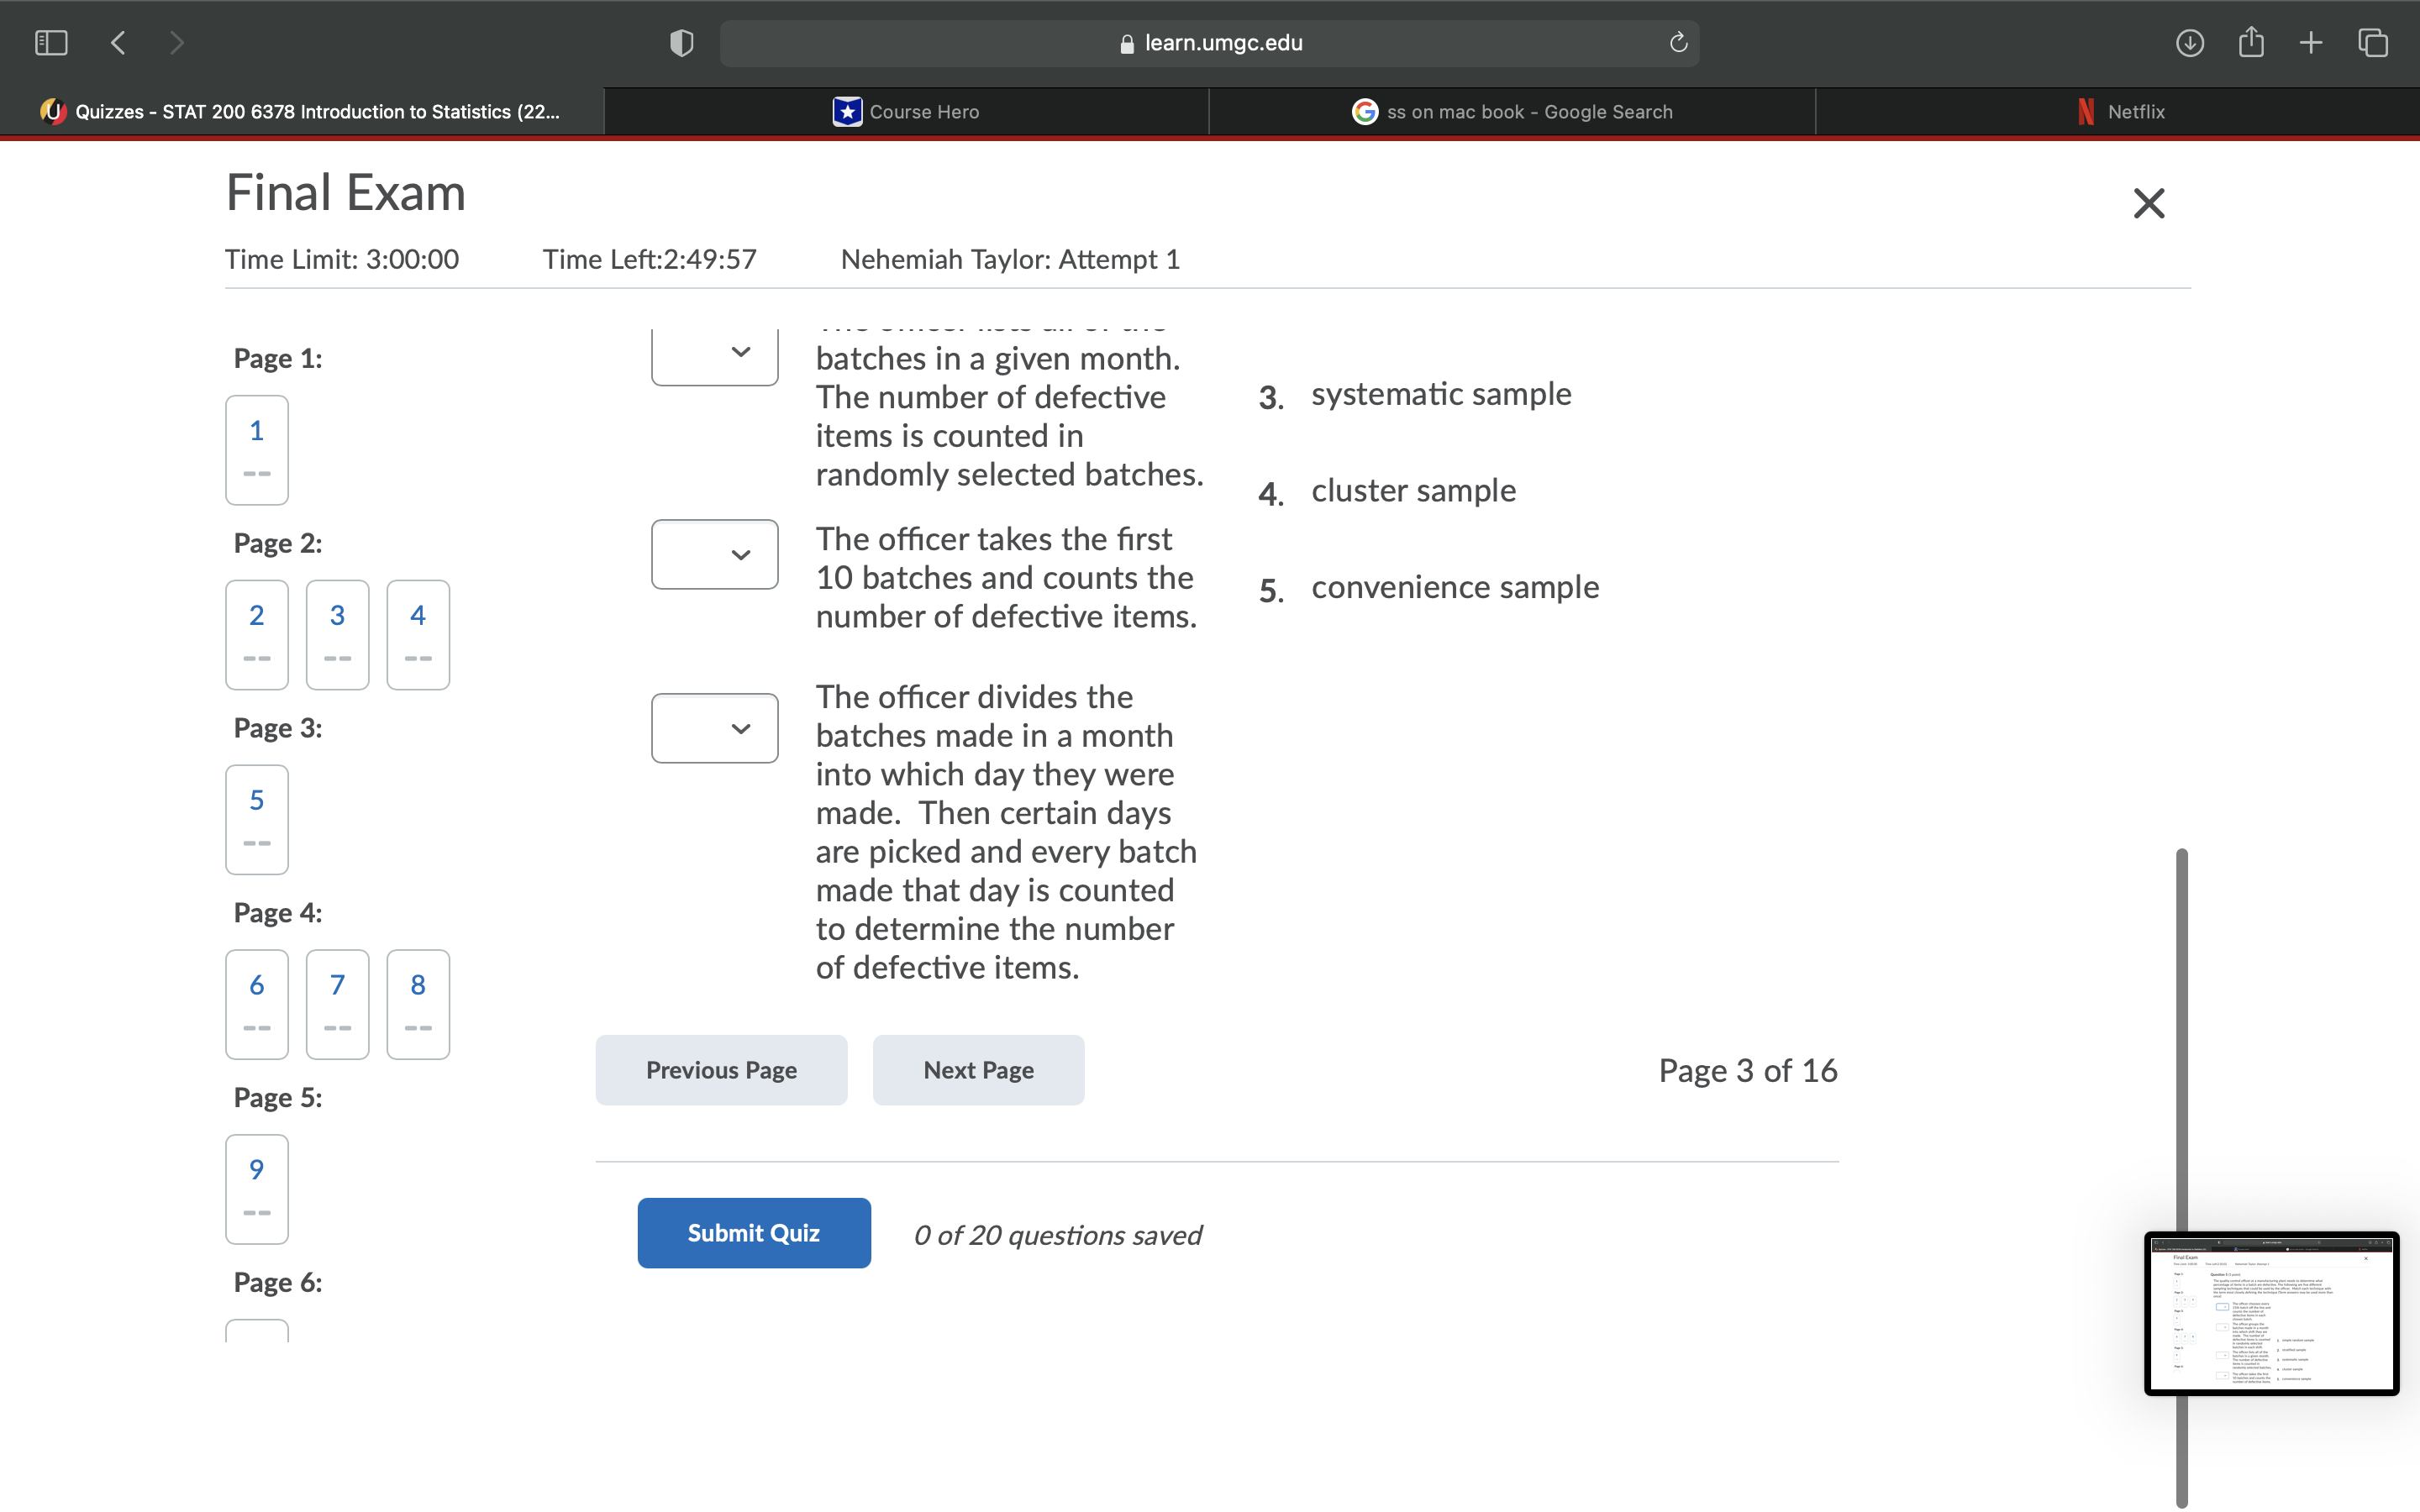Click the page vertical scrollbar

pos(2181,1040)
